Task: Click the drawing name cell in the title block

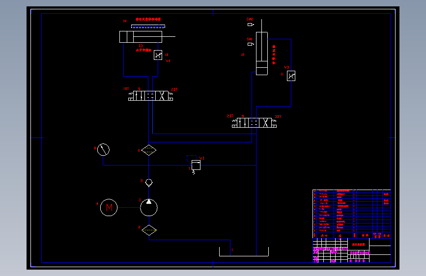Action: pos(358,245)
